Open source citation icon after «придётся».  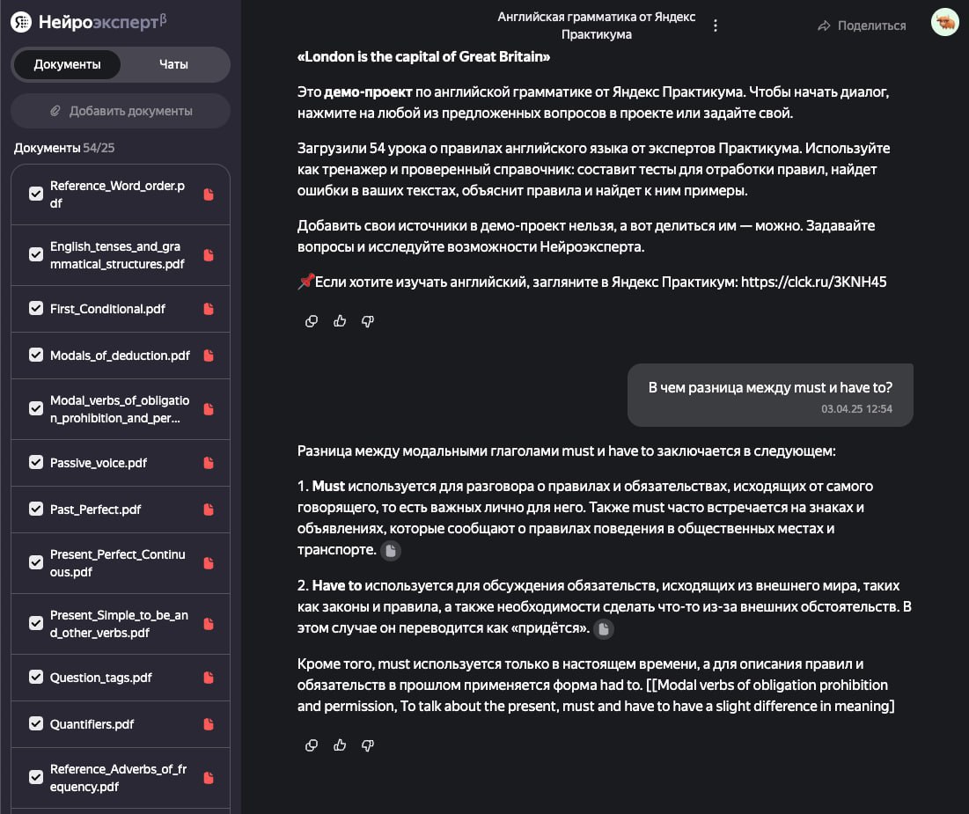[604, 628]
